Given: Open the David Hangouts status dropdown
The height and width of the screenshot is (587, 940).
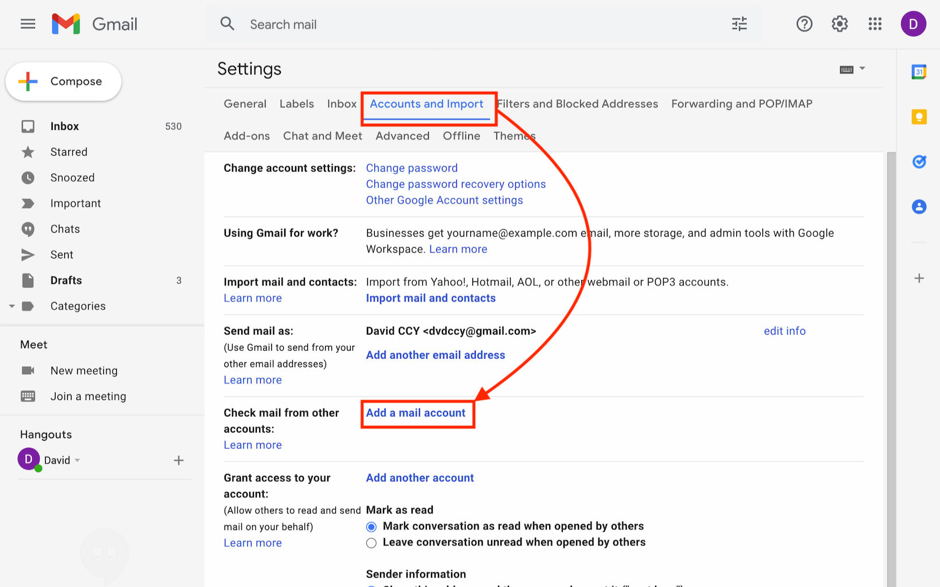Looking at the screenshot, I should pyautogui.click(x=77, y=460).
